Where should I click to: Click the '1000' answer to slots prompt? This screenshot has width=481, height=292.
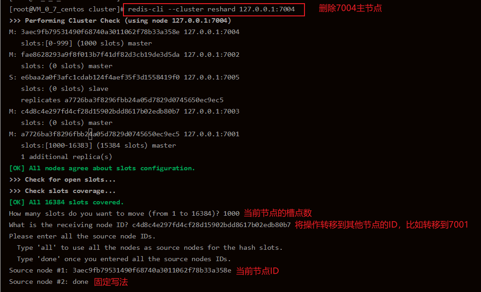[231, 213]
